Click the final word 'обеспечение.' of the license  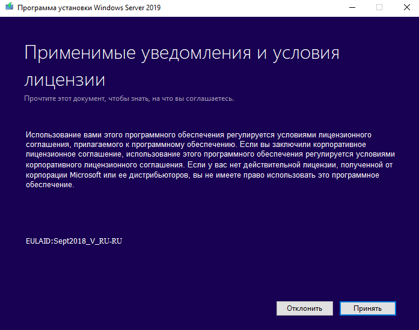[x=50, y=185]
